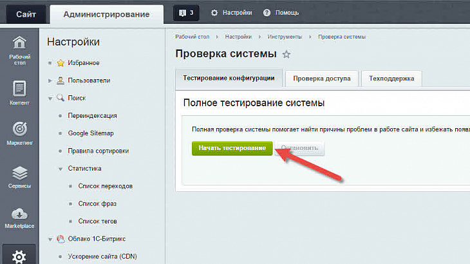Open the settings gear sidebar section
The width and height of the screenshot is (470, 264).
point(19,256)
